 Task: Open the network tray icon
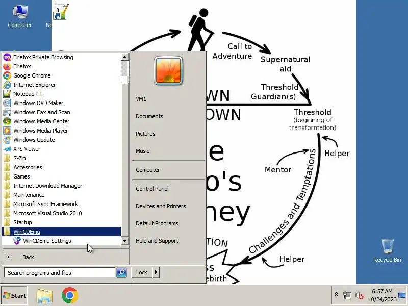tap(347, 295)
